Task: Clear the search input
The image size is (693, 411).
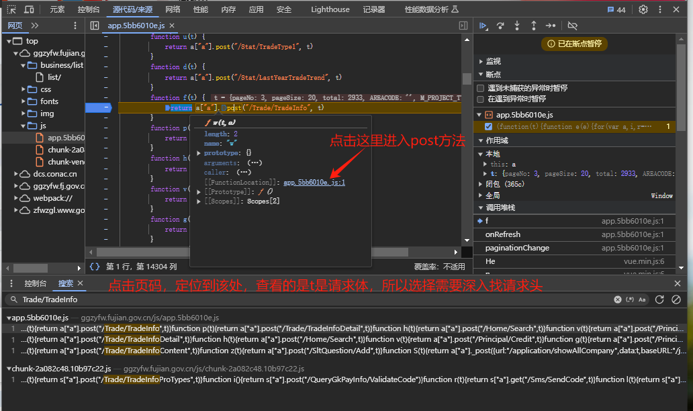Action: click(x=618, y=300)
